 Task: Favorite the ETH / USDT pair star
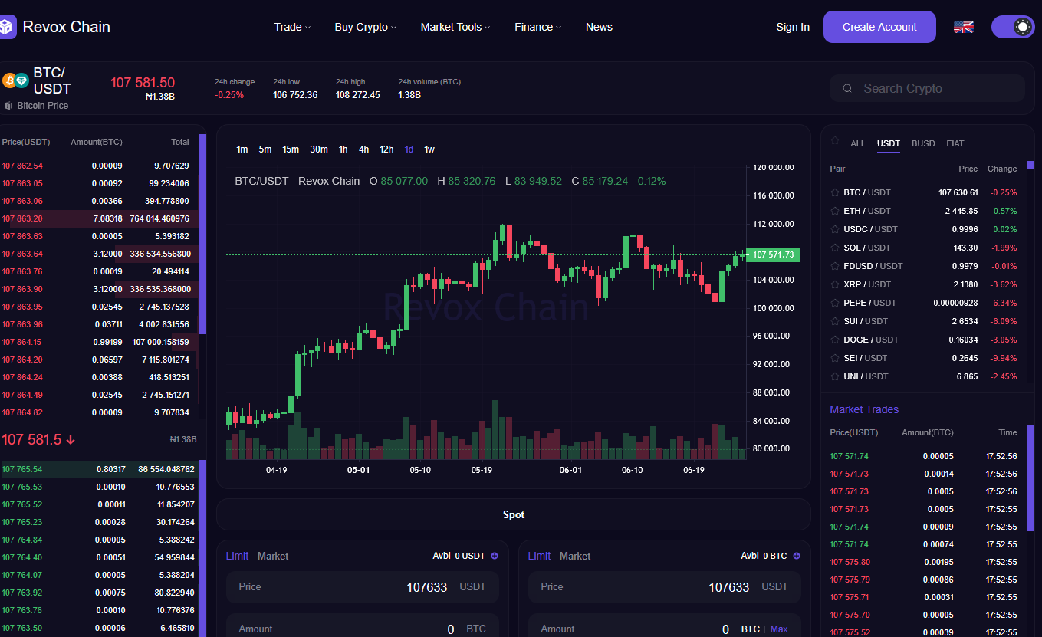[x=835, y=211]
